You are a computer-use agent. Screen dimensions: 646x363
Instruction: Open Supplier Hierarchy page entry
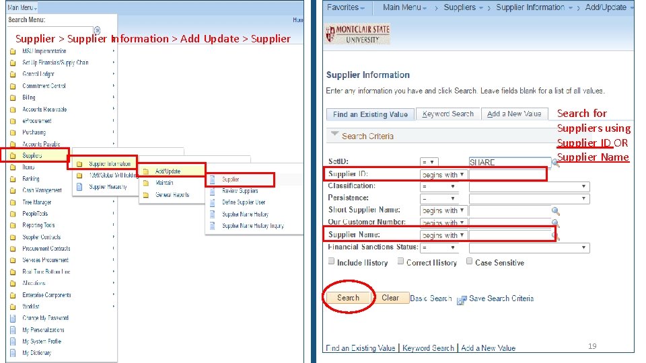point(108,187)
